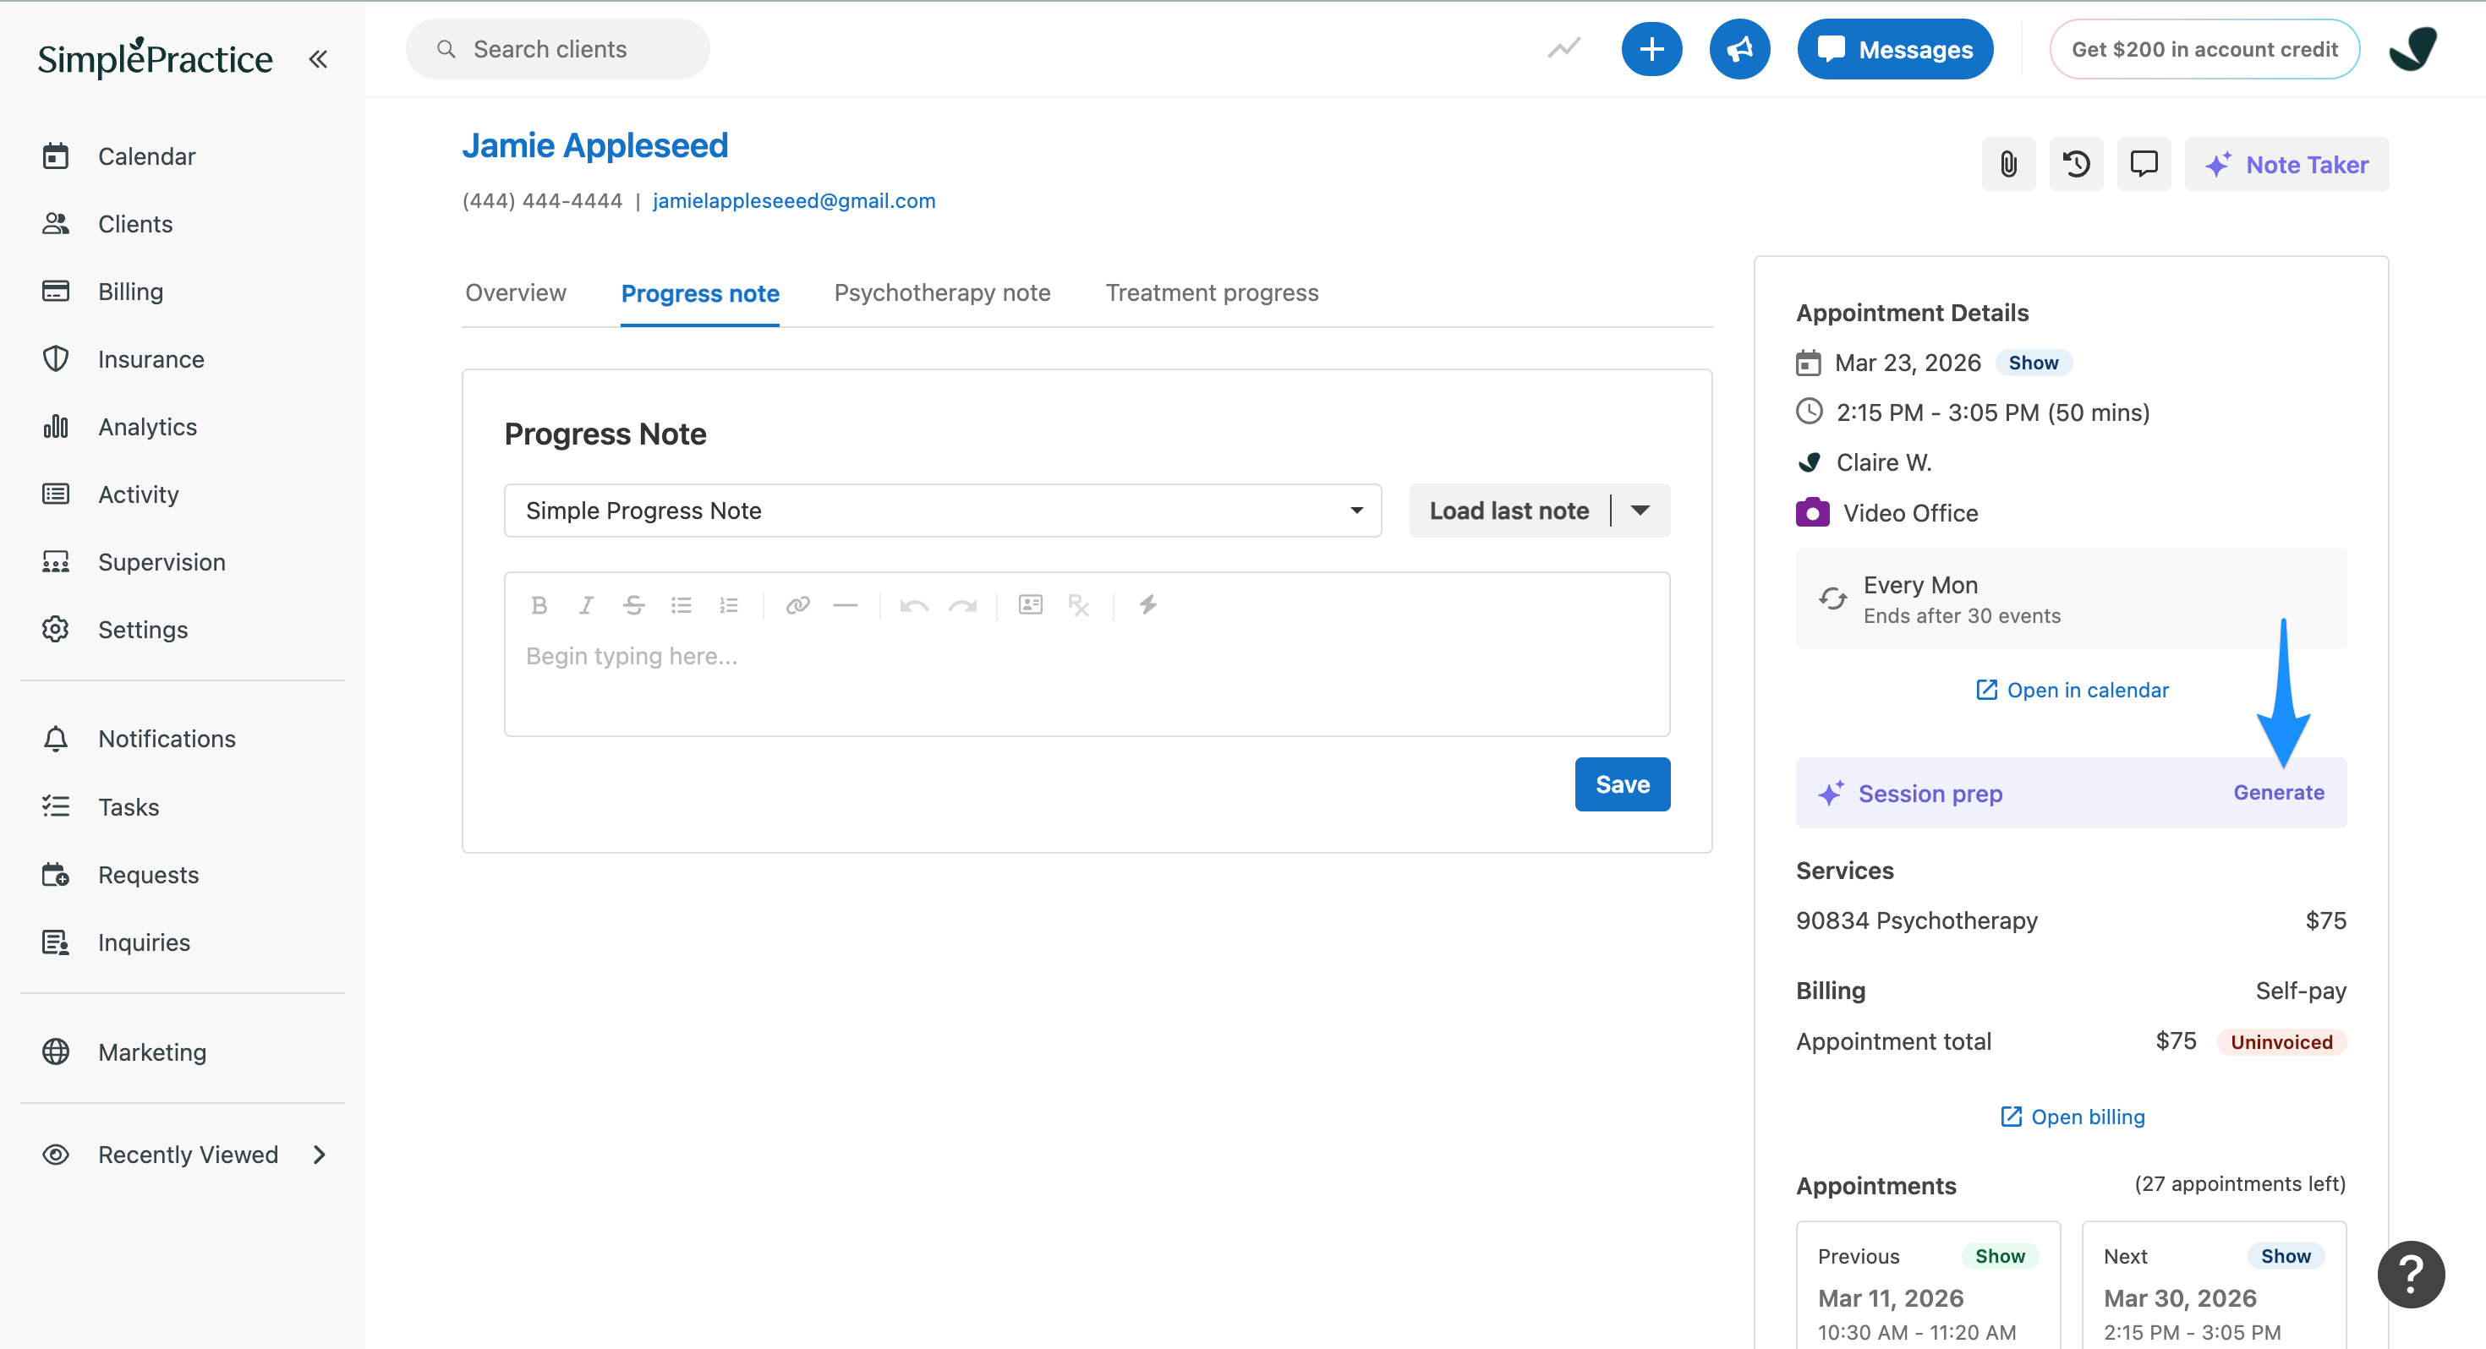
Task: Open the Next appointment card Mar 30, 2026
Action: coord(2214,1286)
